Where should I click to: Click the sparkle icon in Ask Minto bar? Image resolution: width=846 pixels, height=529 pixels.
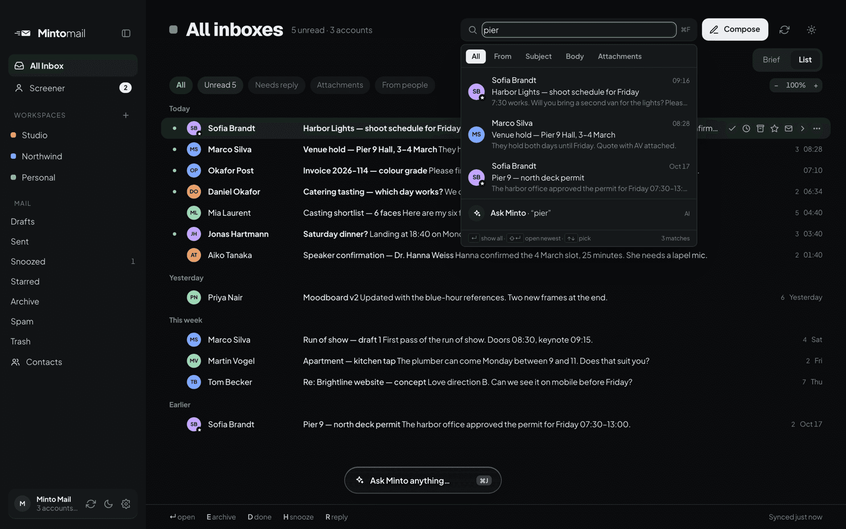tap(360, 480)
